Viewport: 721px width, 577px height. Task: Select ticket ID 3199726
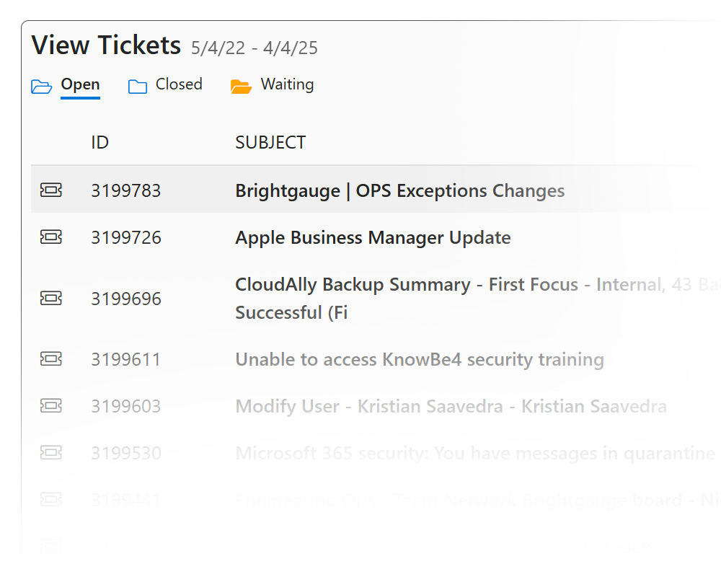coord(125,238)
